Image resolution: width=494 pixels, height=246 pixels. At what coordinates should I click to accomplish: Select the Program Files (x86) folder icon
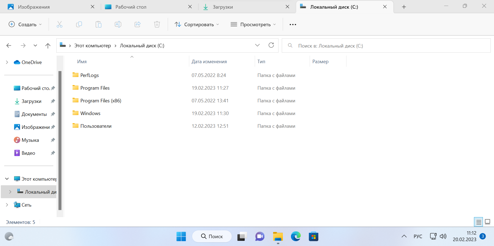(x=76, y=100)
